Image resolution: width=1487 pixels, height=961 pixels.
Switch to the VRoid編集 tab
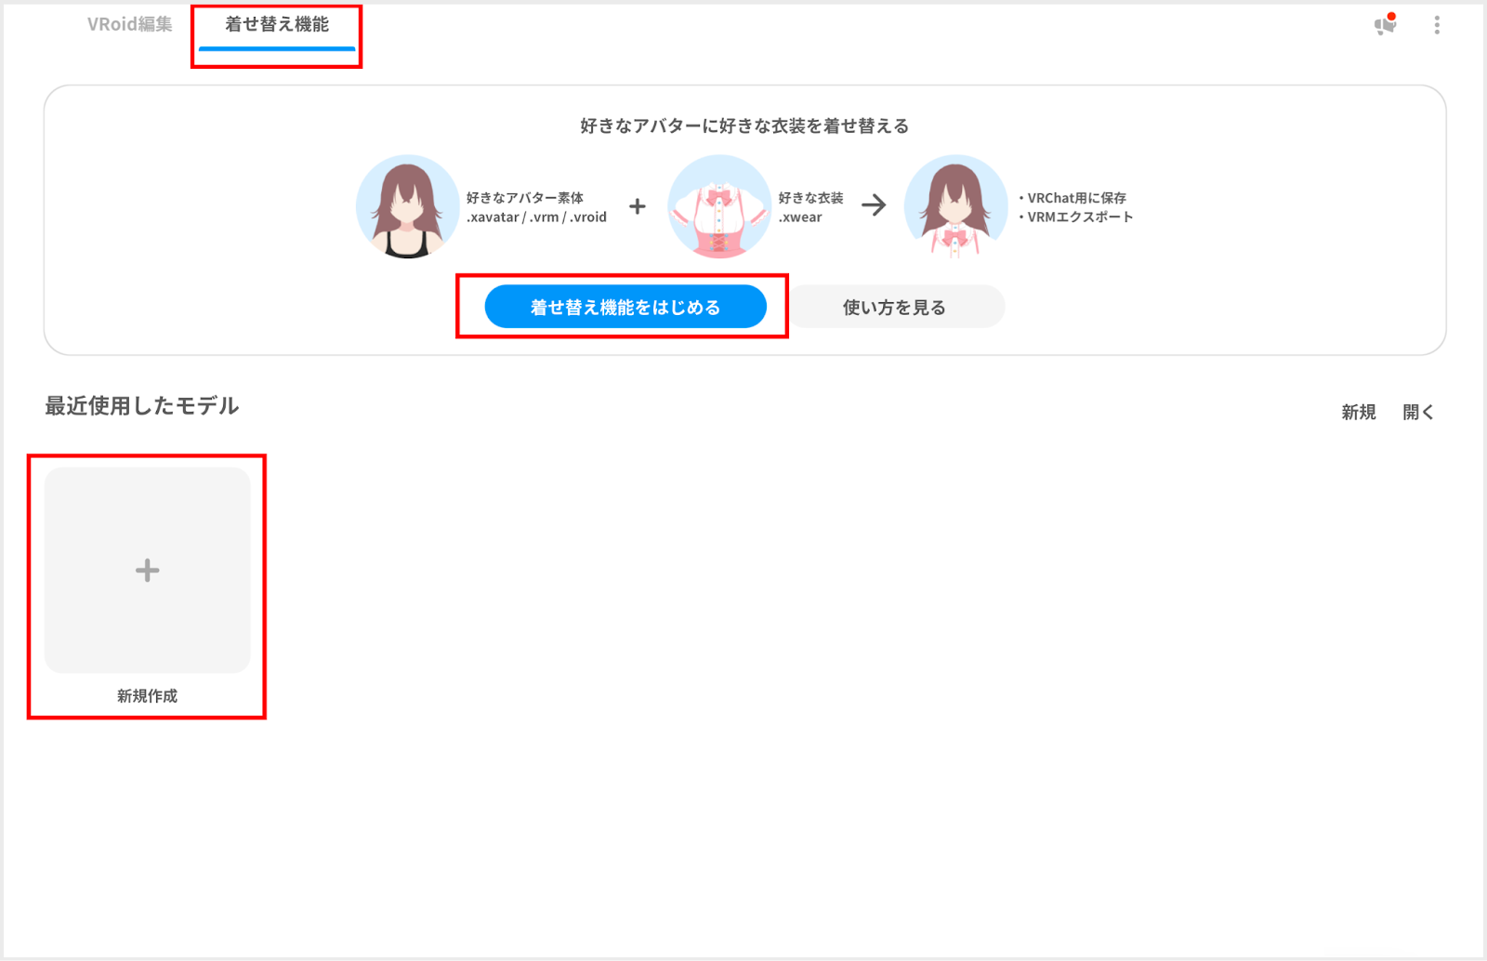tap(129, 25)
